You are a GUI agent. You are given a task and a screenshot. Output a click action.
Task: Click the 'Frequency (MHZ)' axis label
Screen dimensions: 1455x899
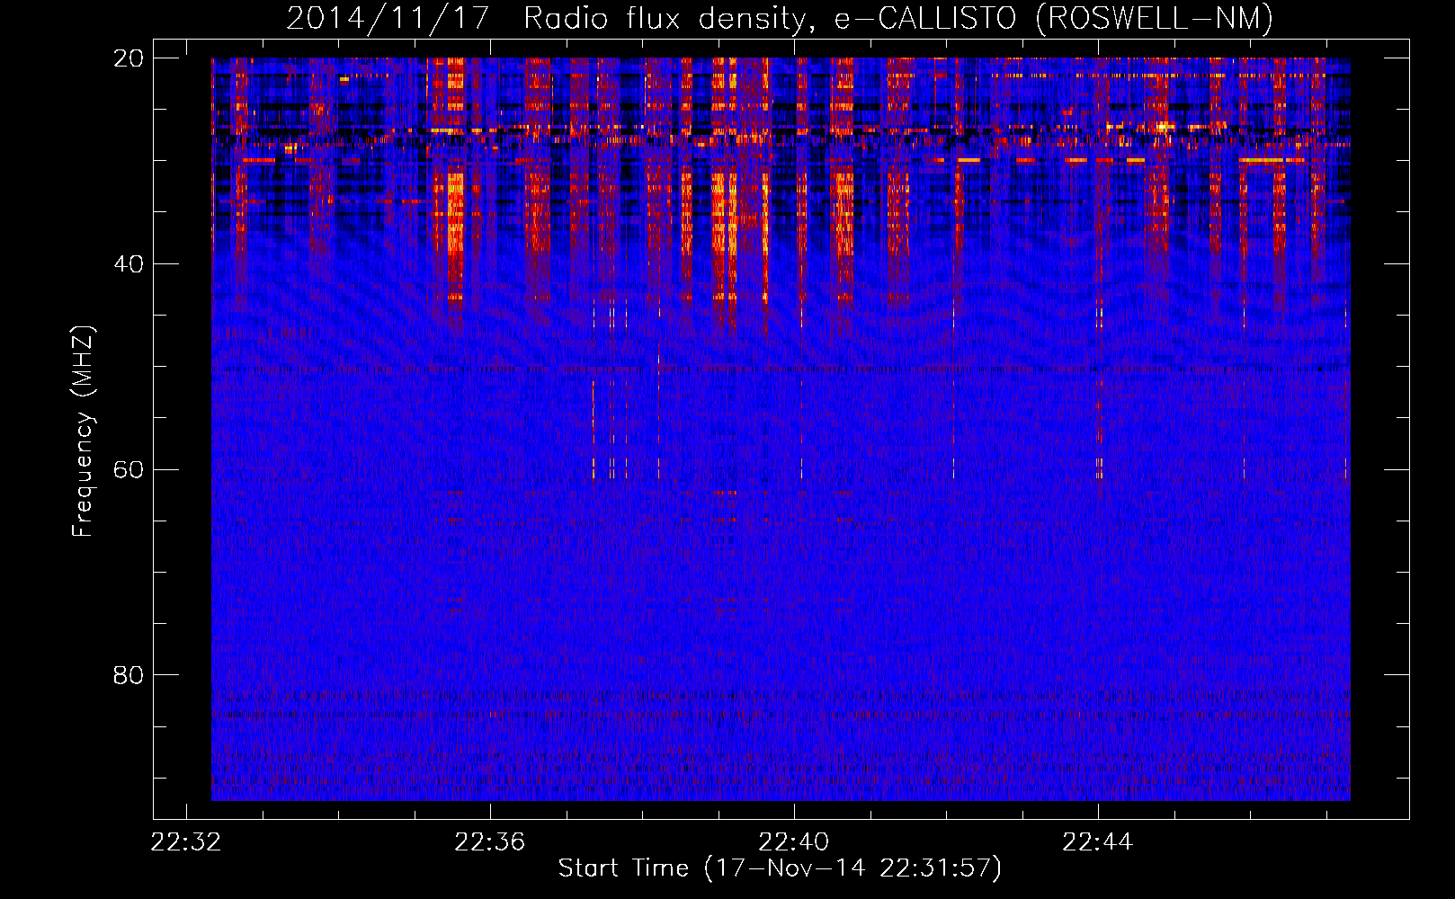pyautogui.click(x=82, y=432)
